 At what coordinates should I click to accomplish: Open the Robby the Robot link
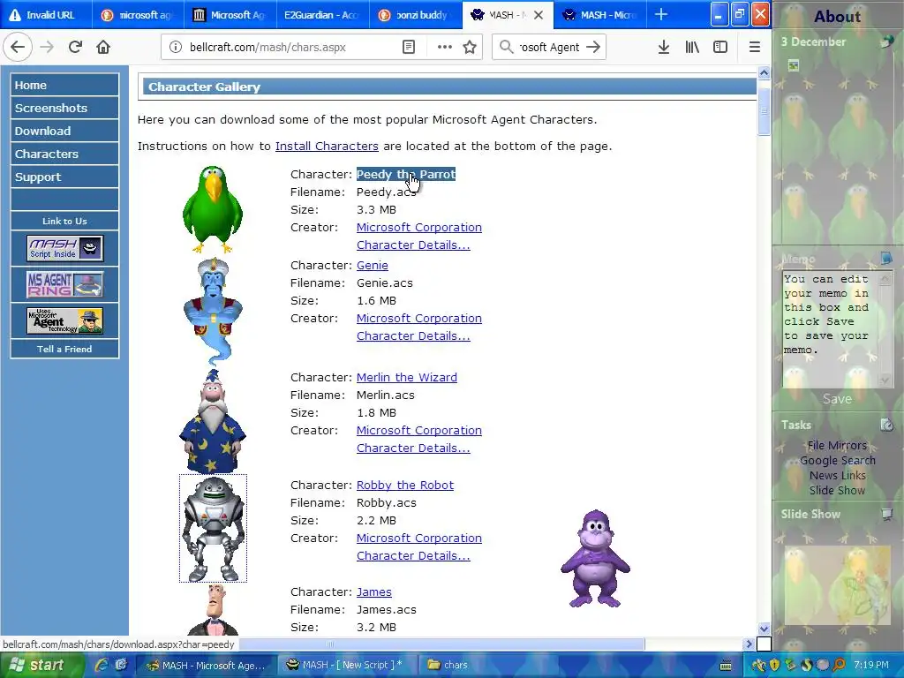[x=404, y=485]
